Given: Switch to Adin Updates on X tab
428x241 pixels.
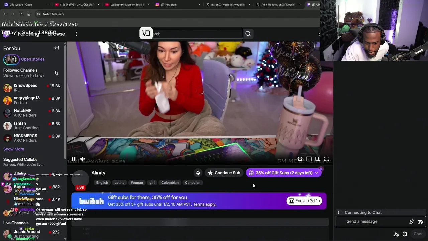Looking at the screenshot, I should click(x=278, y=5).
